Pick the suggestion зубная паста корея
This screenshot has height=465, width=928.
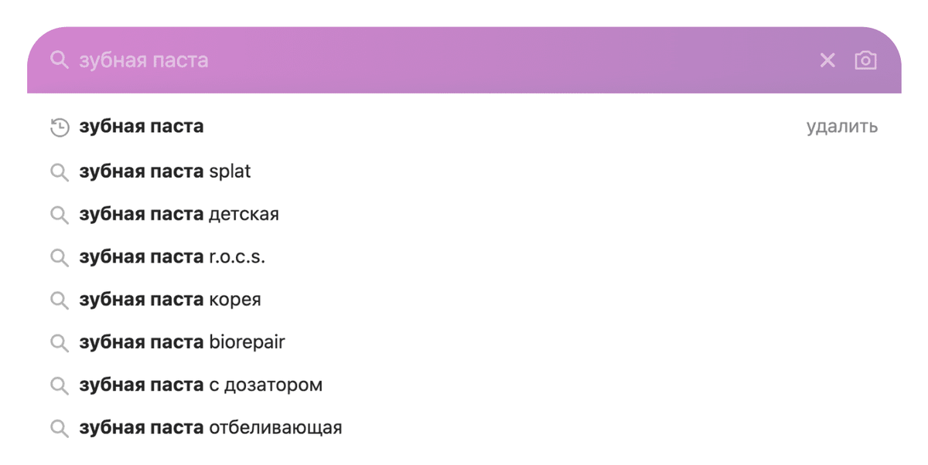click(x=170, y=300)
